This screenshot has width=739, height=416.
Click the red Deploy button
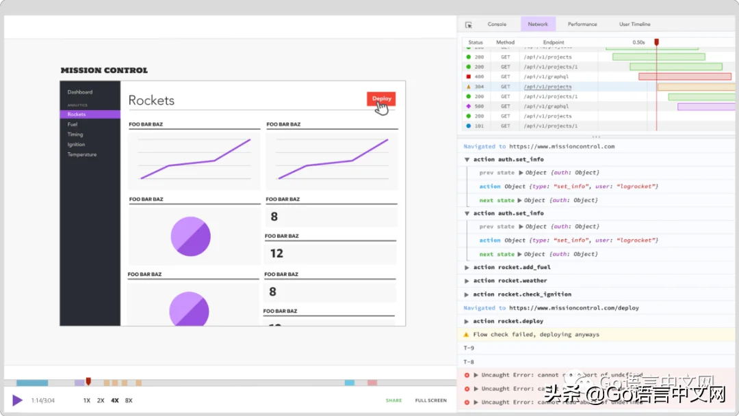(x=381, y=99)
